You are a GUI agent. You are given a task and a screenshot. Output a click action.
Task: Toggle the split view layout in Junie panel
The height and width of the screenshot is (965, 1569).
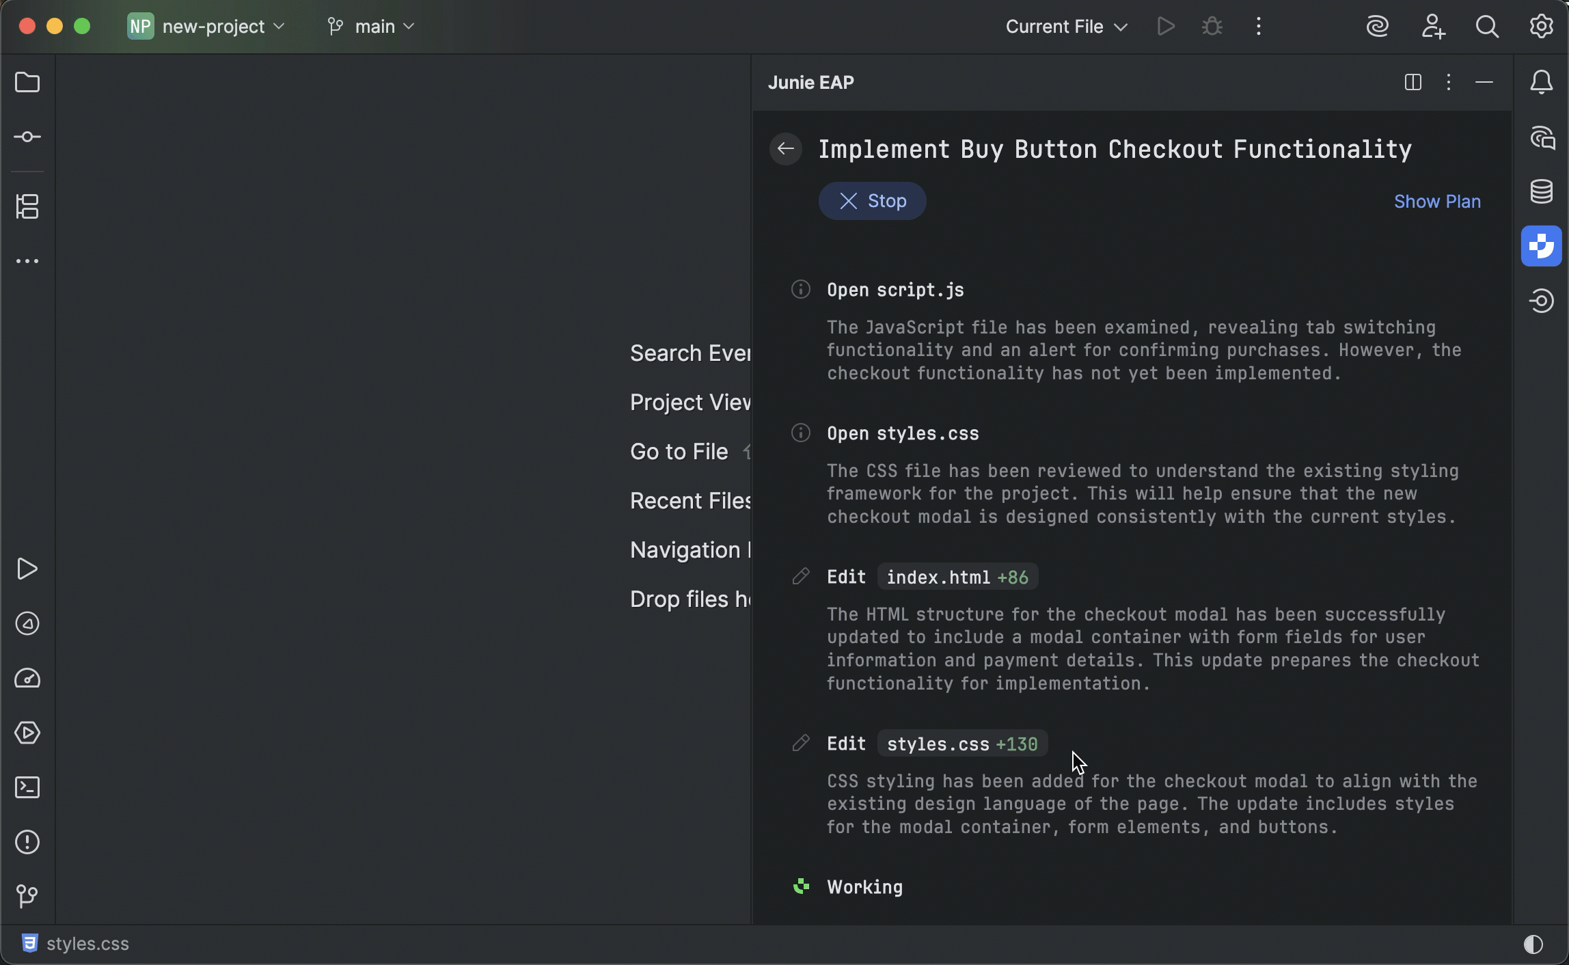(1413, 83)
